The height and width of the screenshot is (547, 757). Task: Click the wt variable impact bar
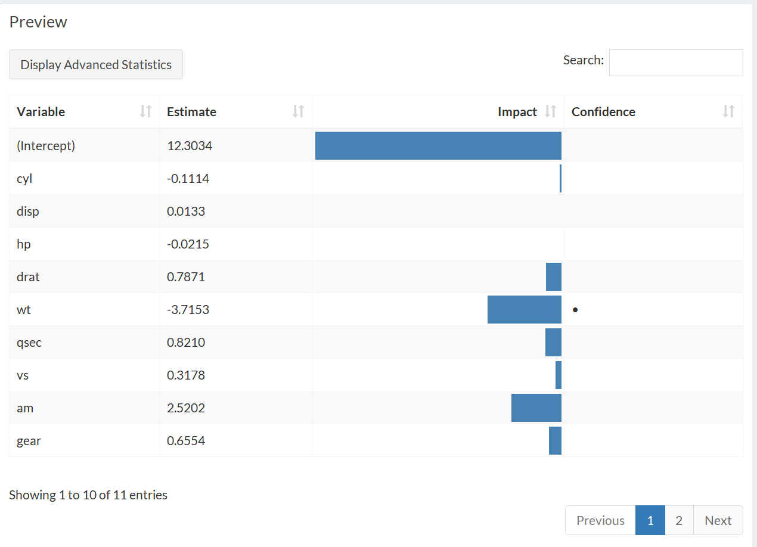click(525, 309)
